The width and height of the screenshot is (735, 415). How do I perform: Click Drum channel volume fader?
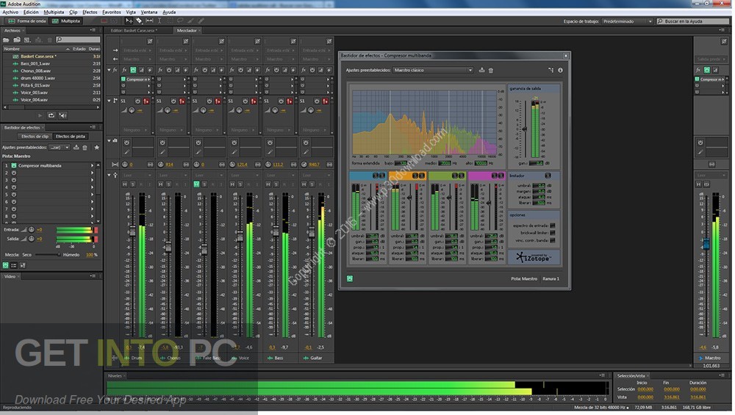click(x=132, y=231)
